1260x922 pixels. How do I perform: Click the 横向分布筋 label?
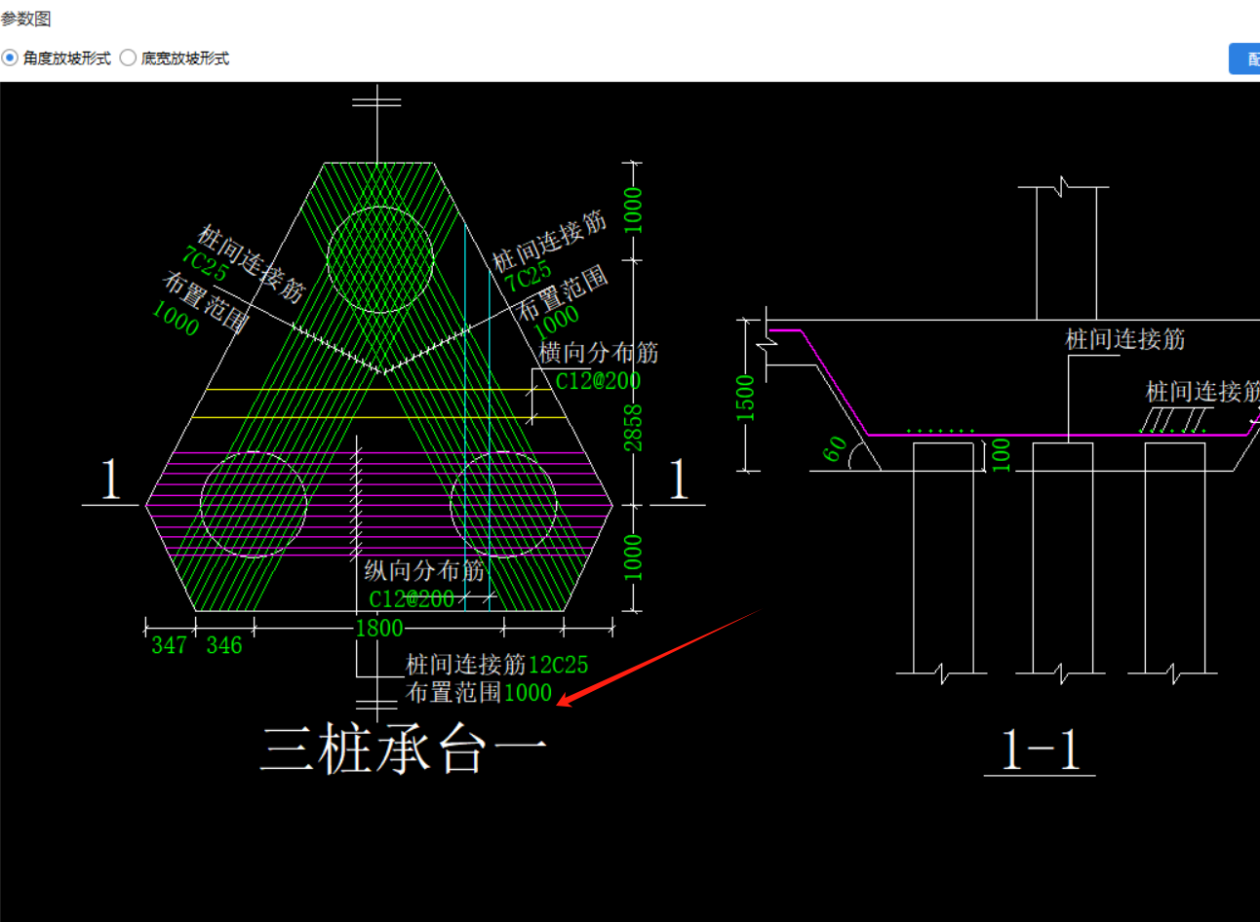tap(599, 353)
